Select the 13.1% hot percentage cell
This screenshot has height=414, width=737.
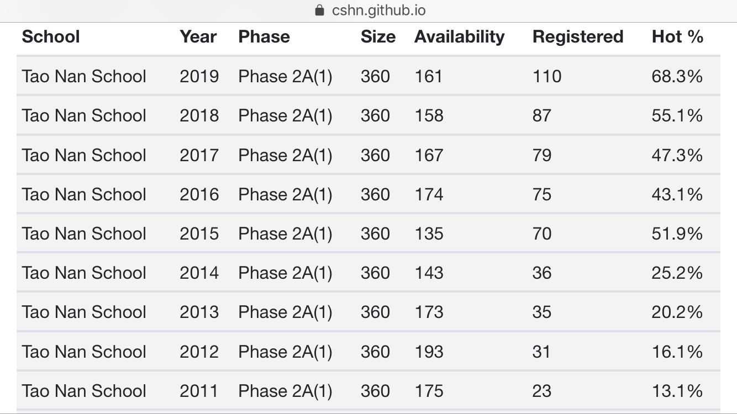[677, 391]
